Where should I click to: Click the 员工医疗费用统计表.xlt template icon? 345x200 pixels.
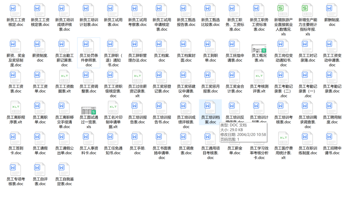283,139
